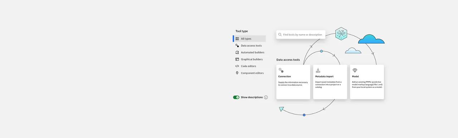Open the Metadata import card
Screen dimensions: 458x138
tap(330, 82)
